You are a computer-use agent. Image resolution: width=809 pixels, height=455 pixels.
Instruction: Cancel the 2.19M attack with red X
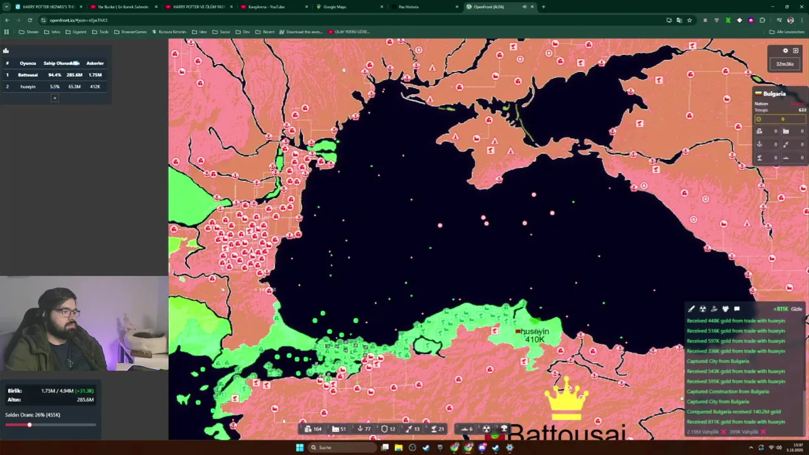click(x=724, y=432)
